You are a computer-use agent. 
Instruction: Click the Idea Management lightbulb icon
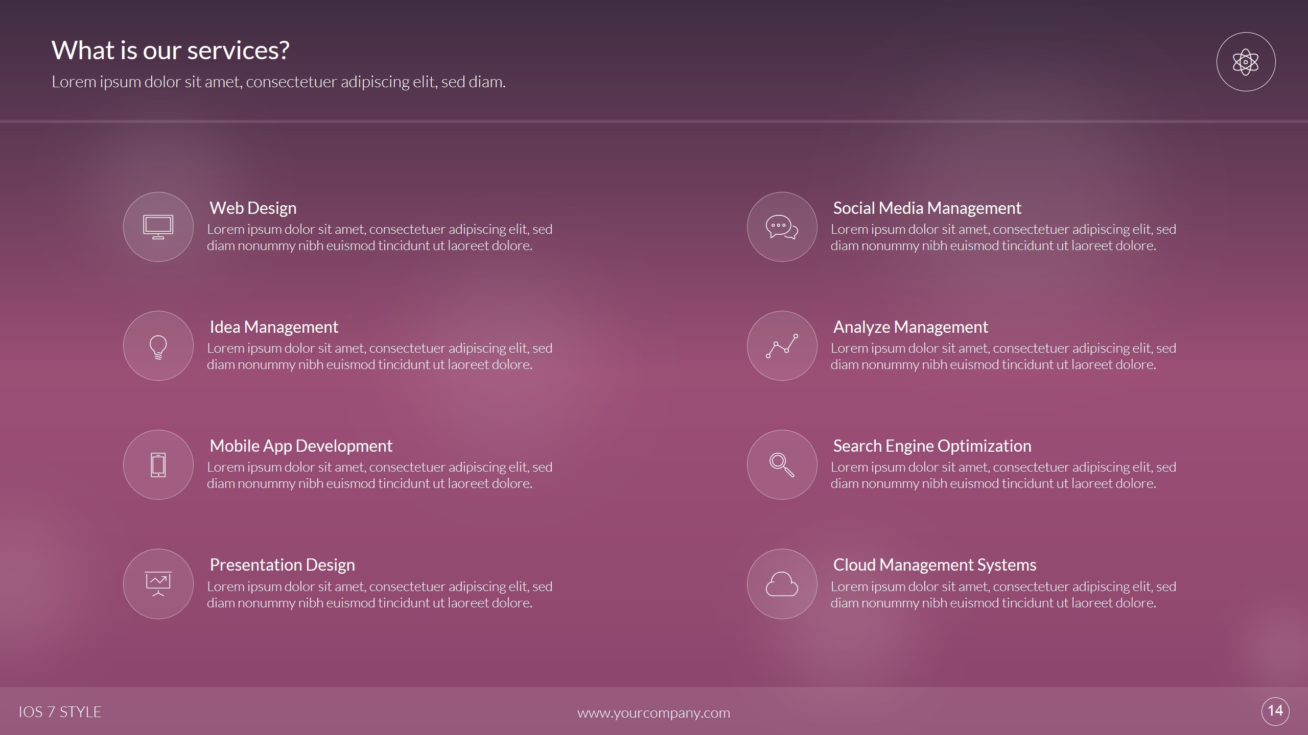click(x=158, y=346)
